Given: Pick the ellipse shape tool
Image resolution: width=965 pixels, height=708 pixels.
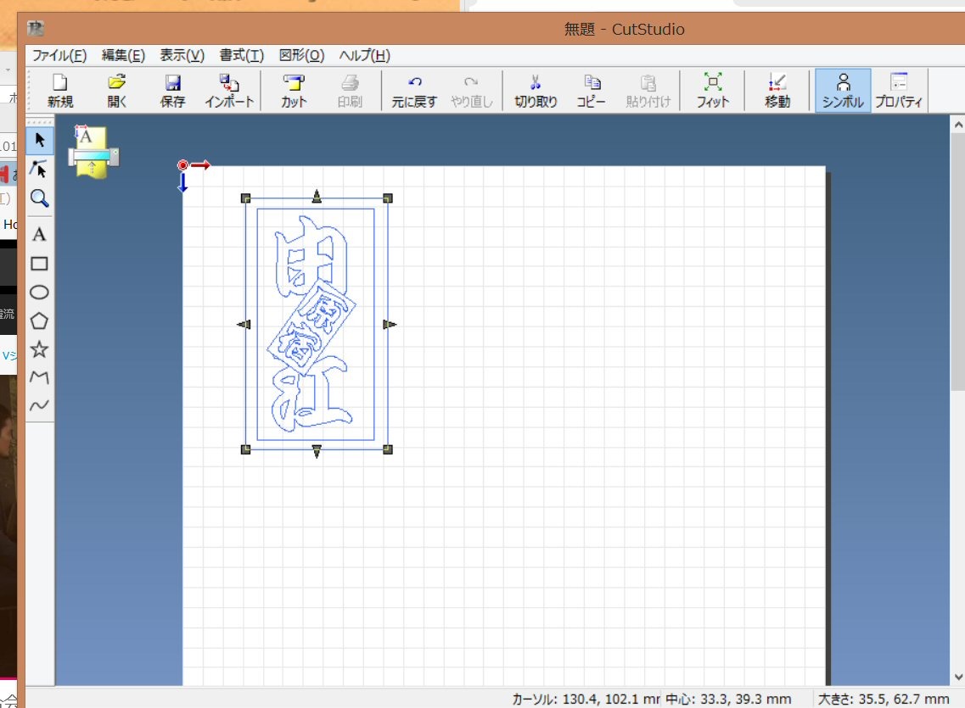Looking at the screenshot, I should click(x=39, y=292).
